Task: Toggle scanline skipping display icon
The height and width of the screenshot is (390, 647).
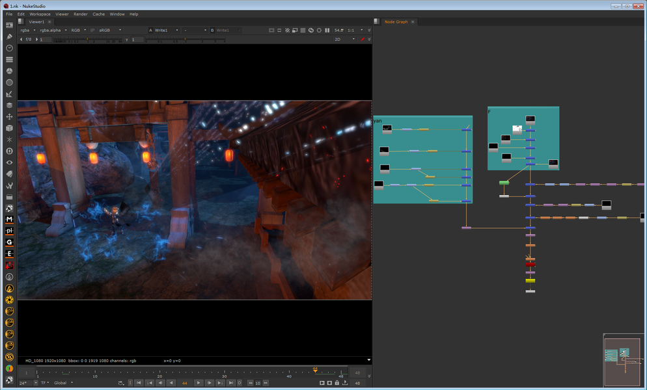Action: (x=303, y=31)
